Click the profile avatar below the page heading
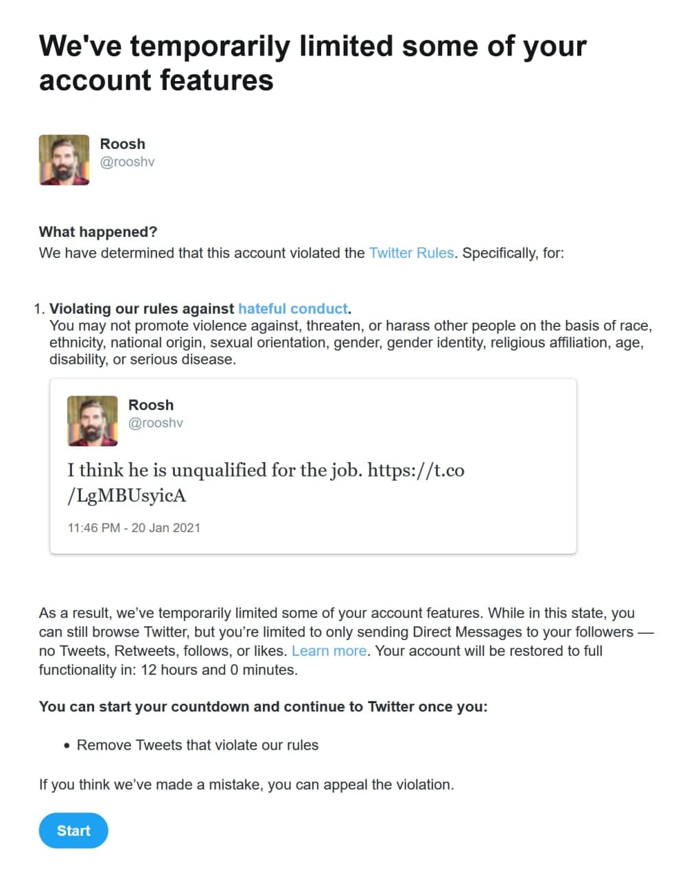Screen dimensions: 676x879 point(64,160)
